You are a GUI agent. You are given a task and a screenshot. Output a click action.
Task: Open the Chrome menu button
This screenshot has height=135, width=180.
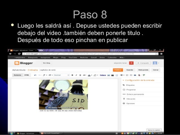161,54
